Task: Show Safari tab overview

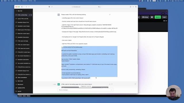Action: click(x=136, y=7)
